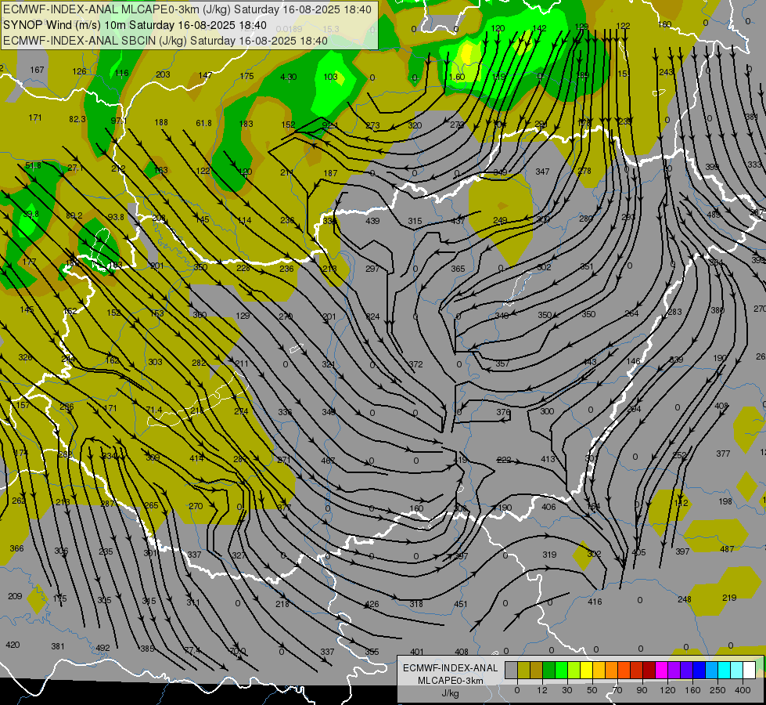Pick the purple legend swatch
The height and width of the screenshot is (705, 766).
pyautogui.click(x=674, y=671)
